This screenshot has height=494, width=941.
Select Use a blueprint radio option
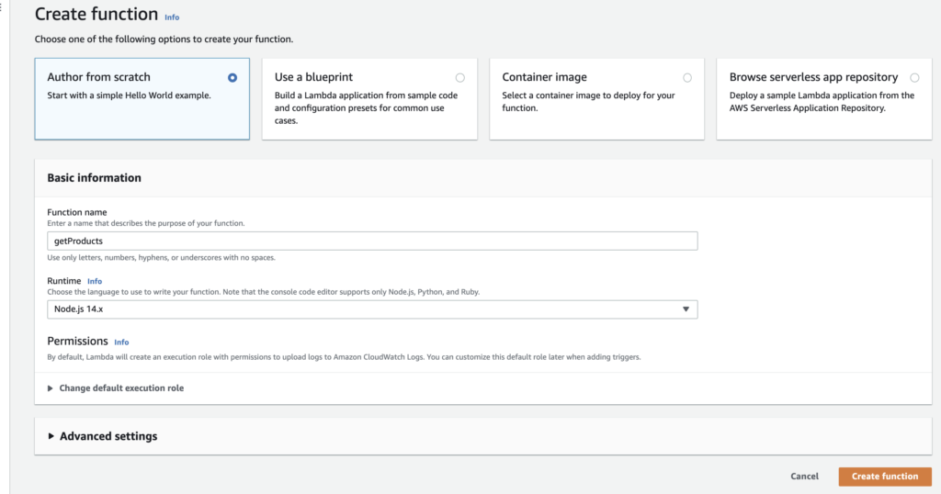click(x=459, y=77)
